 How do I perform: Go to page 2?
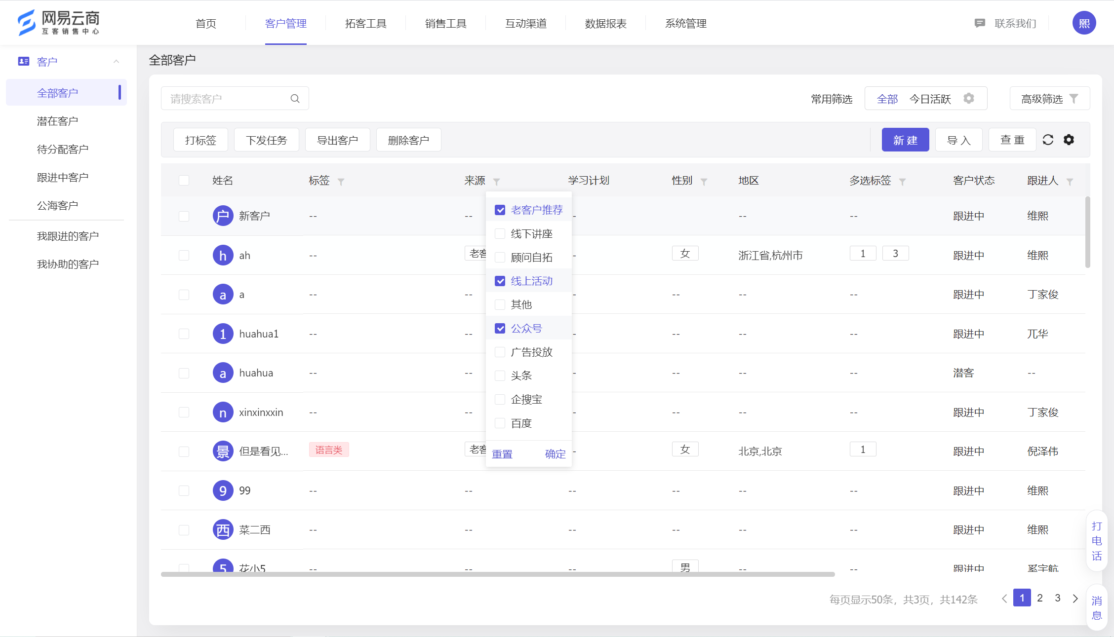1040,598
